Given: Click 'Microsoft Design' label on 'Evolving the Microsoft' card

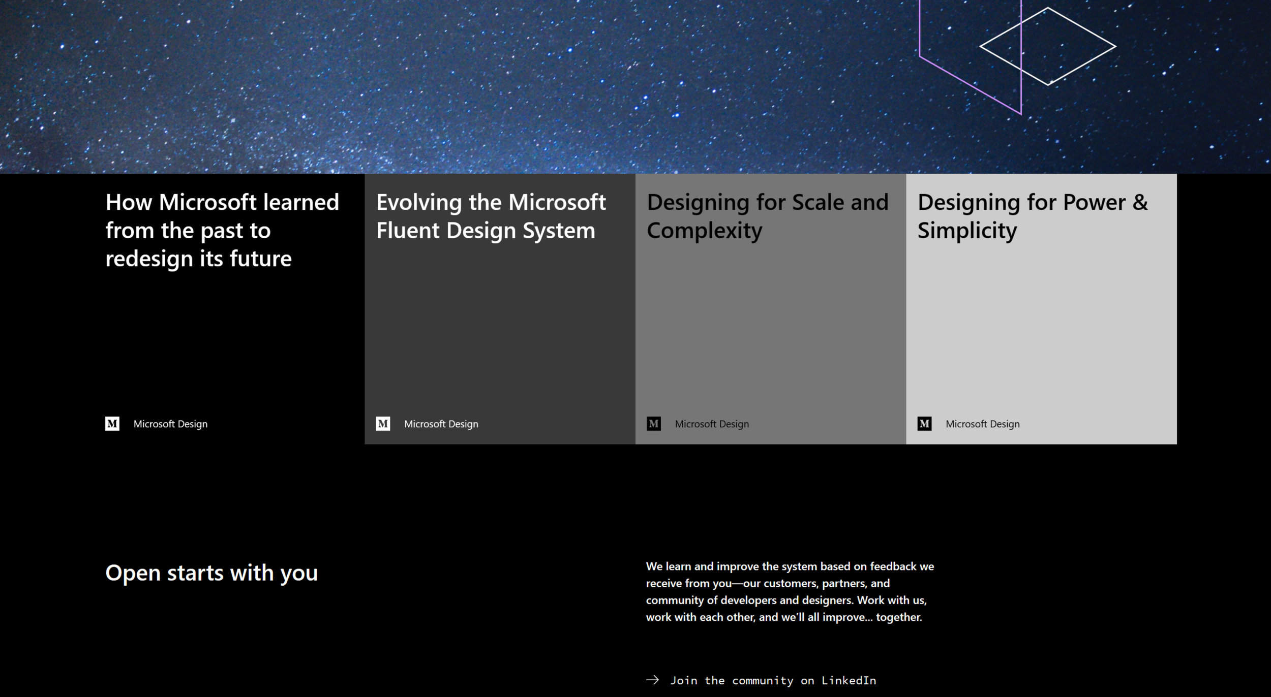Looking at the screenshot, I should tap(441, 424).
